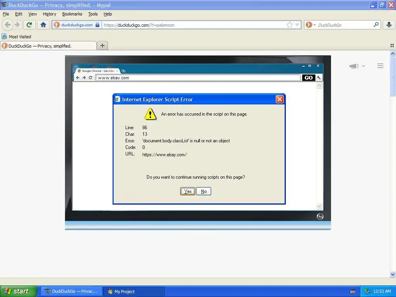Switch to My Project taskbar item
The image size is (396, 297).
tap(134, 292)
